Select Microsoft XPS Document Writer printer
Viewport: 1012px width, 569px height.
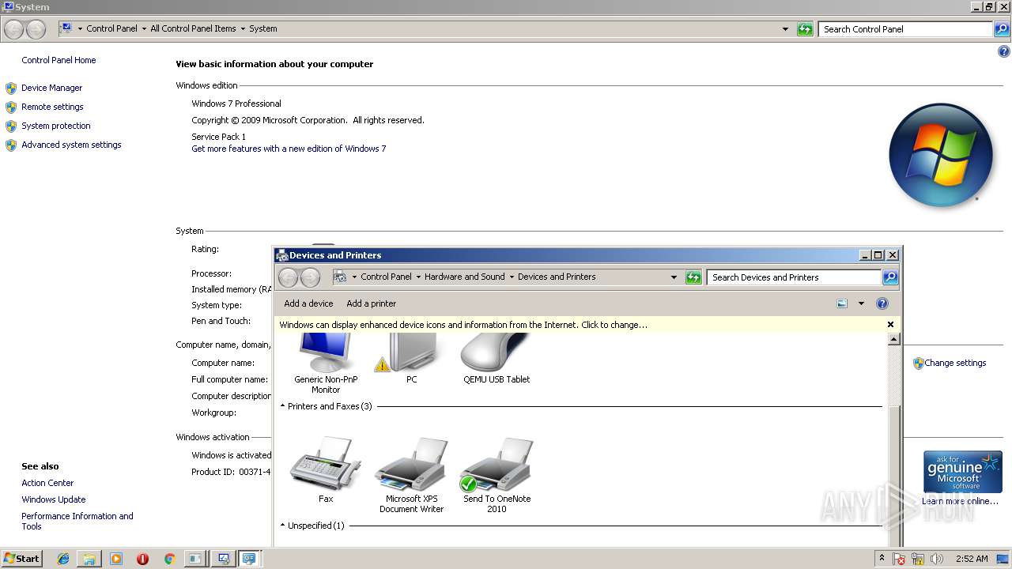click(411, 474)
